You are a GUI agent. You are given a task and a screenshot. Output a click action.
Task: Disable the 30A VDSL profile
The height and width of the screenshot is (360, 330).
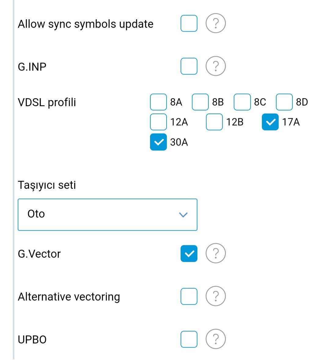pyautogui.click(x=158, y=142)
